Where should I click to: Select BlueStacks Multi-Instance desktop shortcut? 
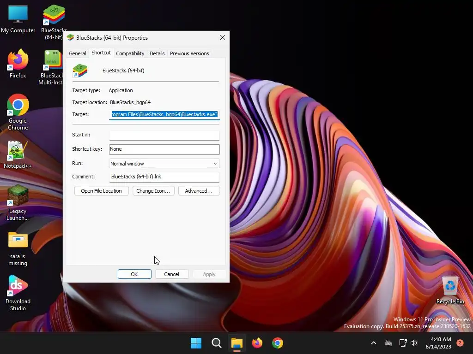click(x=51, y=67)
